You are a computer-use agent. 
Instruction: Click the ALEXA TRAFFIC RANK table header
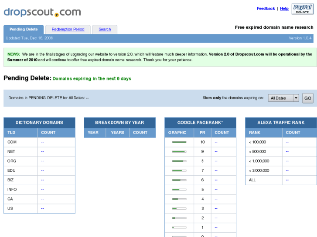click(281, 123)
